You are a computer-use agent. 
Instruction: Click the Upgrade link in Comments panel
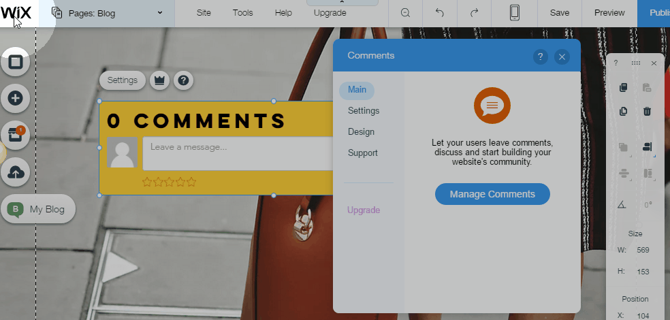(x=364, y=210)
